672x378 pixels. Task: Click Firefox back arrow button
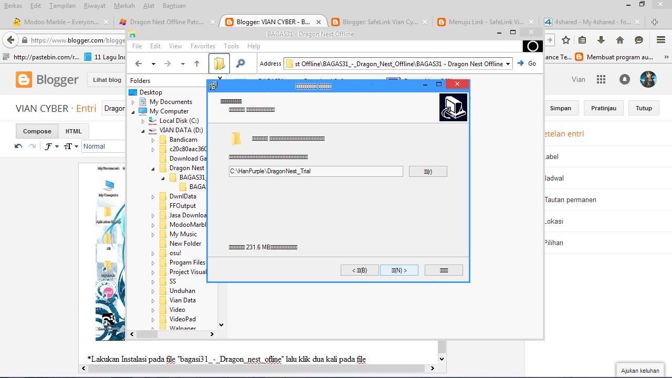coord(11,40)
